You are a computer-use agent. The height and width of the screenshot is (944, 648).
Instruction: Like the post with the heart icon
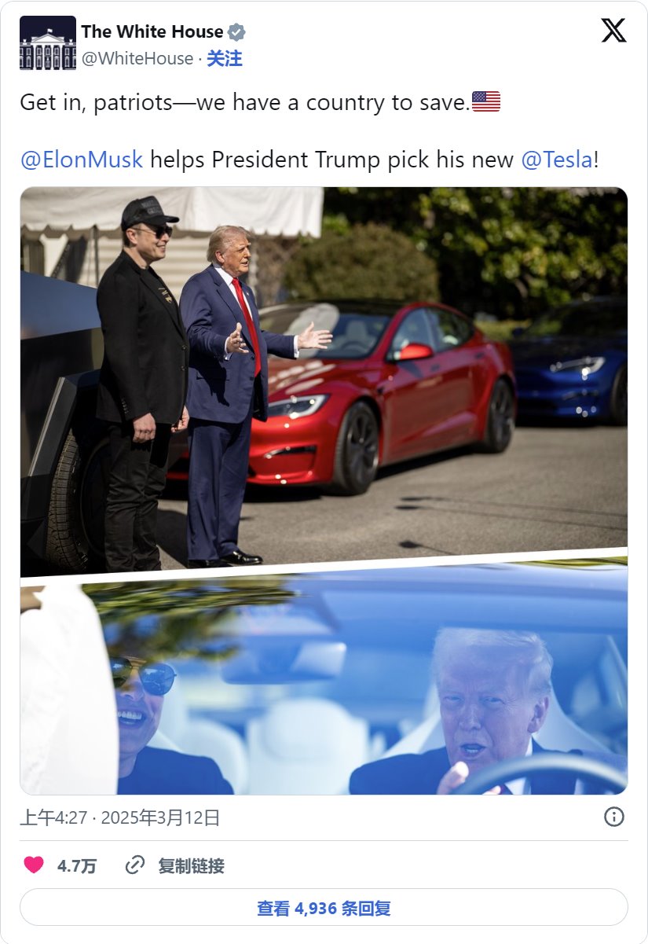pos(34,865)
